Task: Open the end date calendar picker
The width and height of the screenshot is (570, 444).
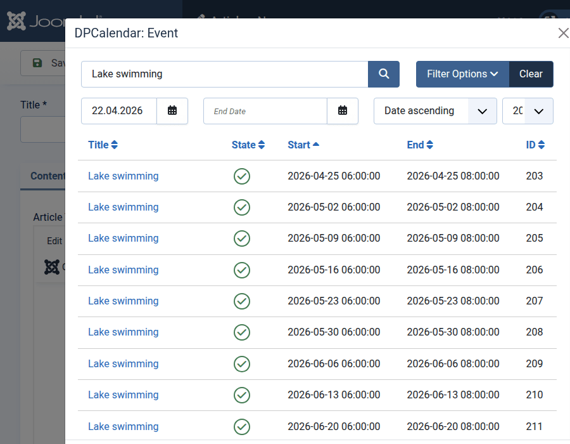Action: [343, 111]
